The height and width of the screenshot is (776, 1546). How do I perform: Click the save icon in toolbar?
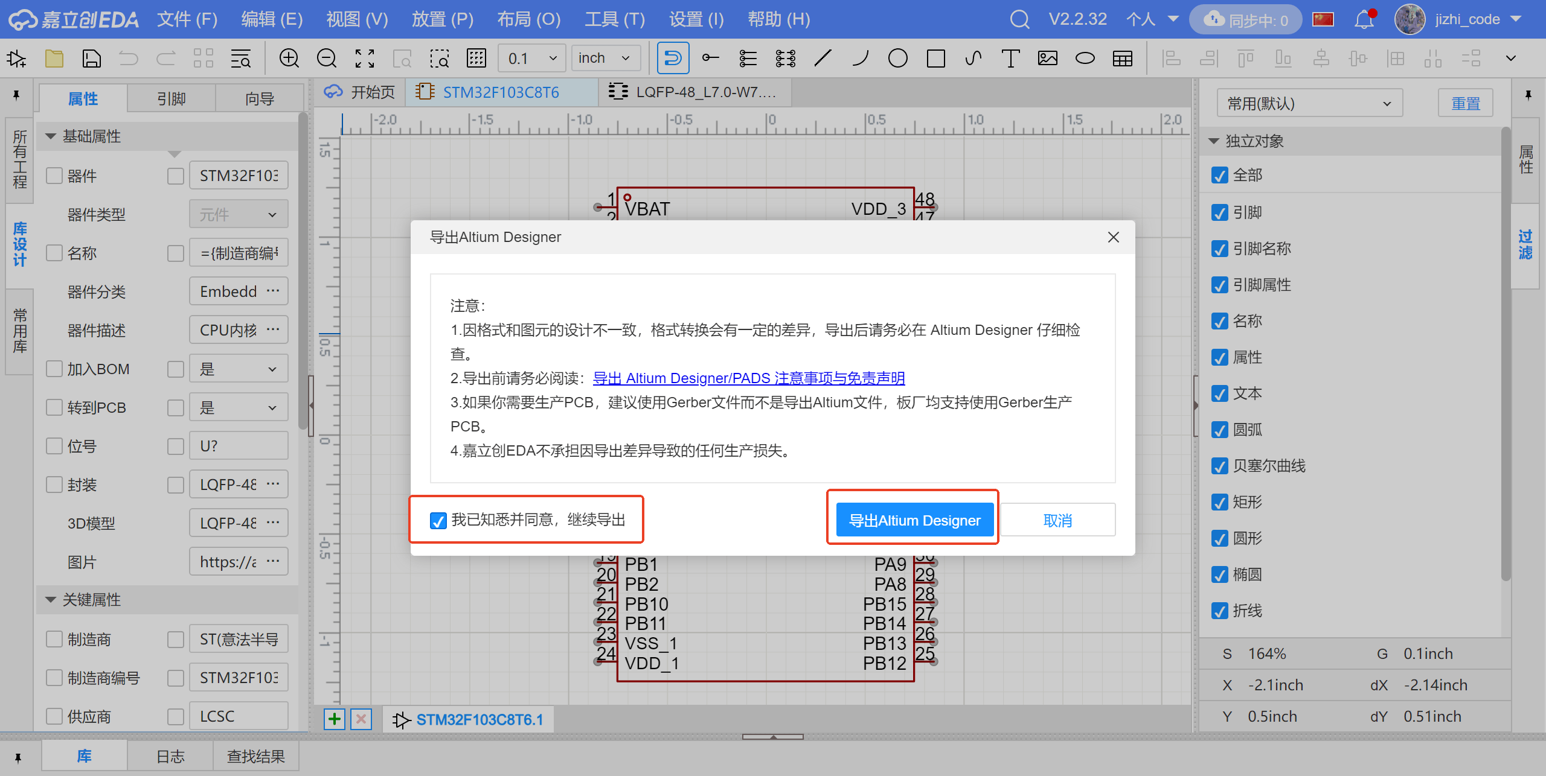point(91,59)
